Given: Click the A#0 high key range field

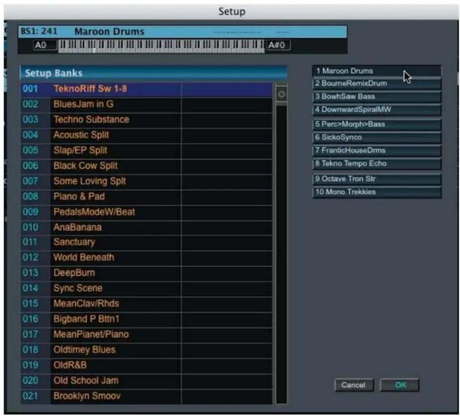Looking at the screenshot, I should tap(278, 45).
